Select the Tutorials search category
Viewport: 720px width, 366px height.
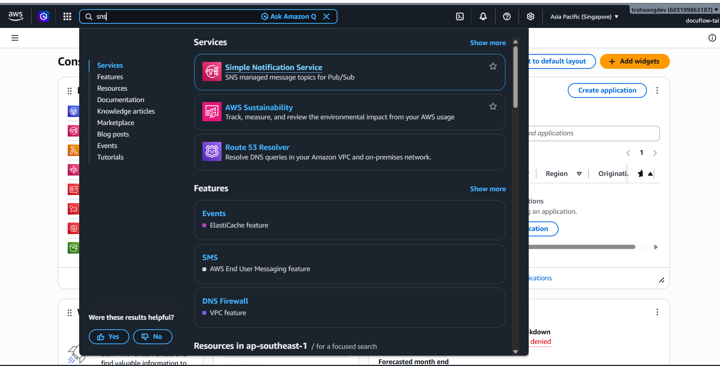pyautogui.click(x=110, y=157)
